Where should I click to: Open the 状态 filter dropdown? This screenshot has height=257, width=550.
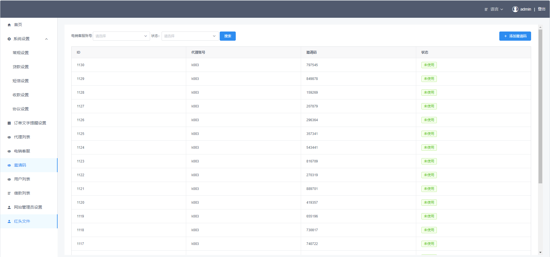190,36
